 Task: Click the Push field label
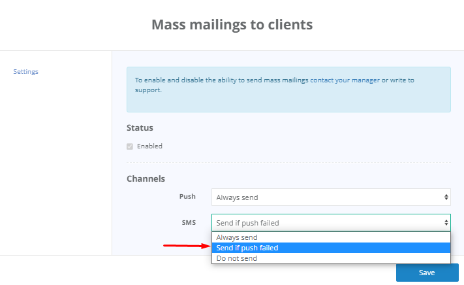(x=187, y=196)
